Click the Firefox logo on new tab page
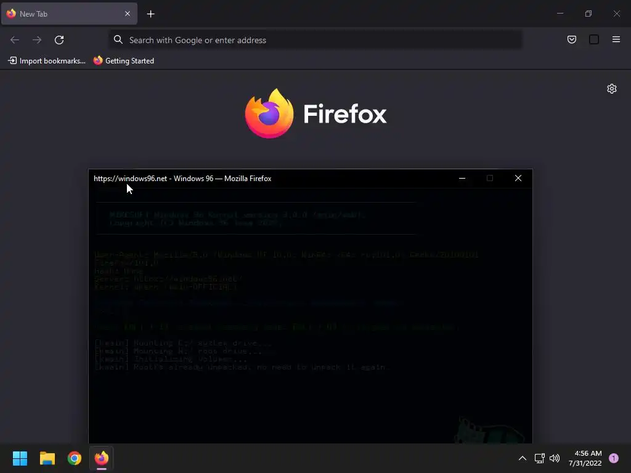 coord(316,113)
